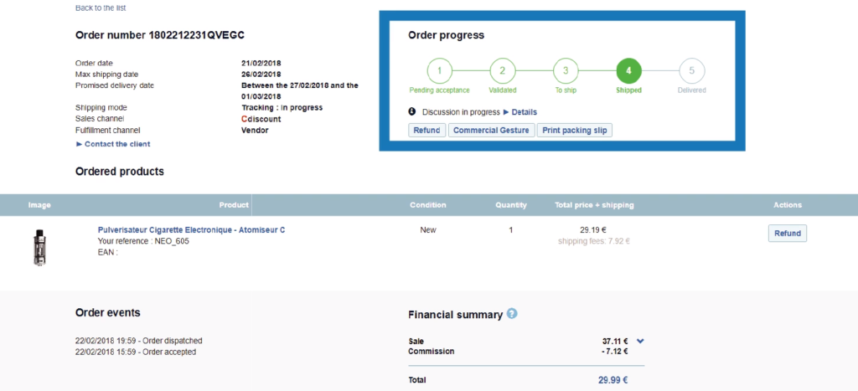Open Pulverisateur Cigarette Electronique product link
The image size is (858, 391).
coord(191,229)
